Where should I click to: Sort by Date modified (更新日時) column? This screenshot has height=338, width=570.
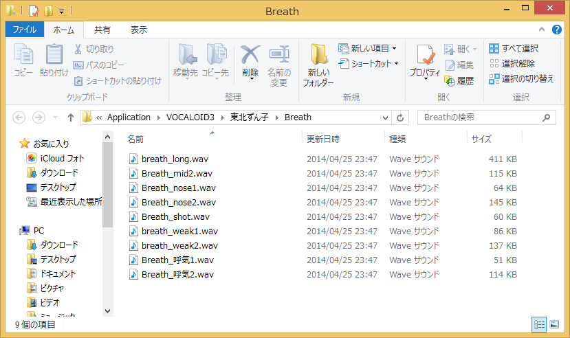point(323,139)
